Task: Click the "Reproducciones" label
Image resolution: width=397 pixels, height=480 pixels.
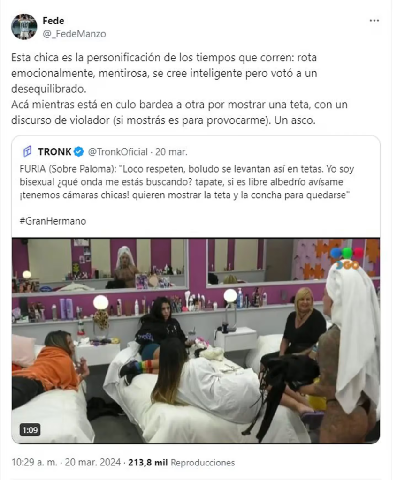Action: click(x=203, y=462)
